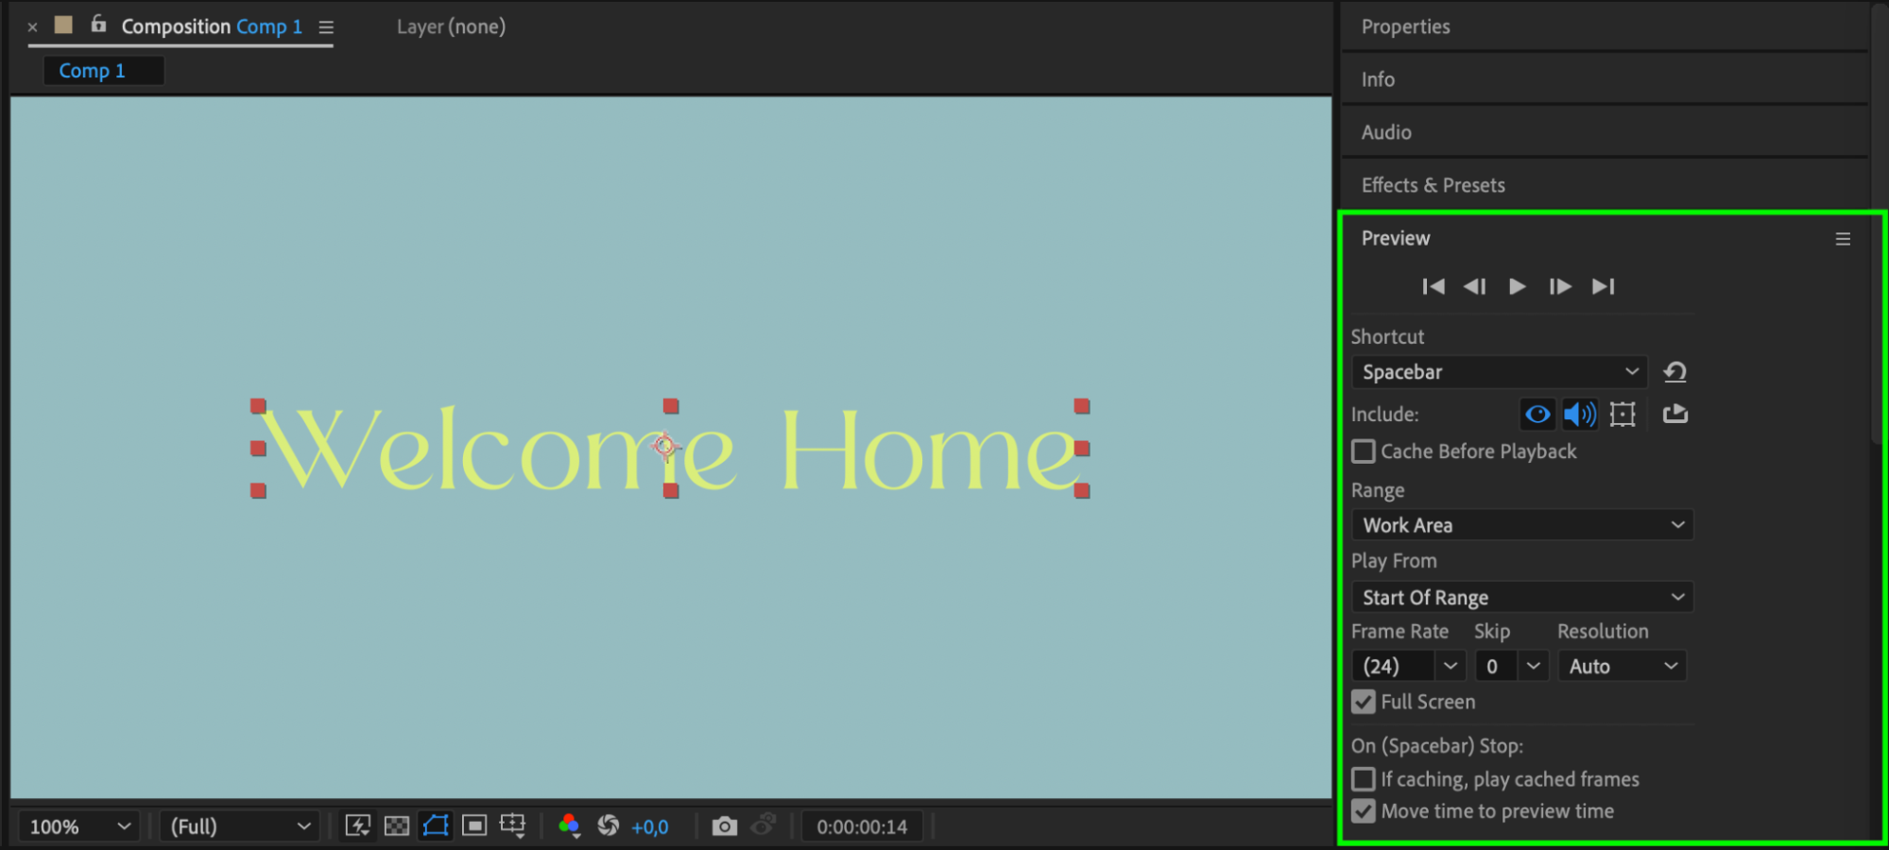The width and height of the screenshot is (1889, 850).
Task: Step forward one frame in Preview
Action: click(1560, 286)
